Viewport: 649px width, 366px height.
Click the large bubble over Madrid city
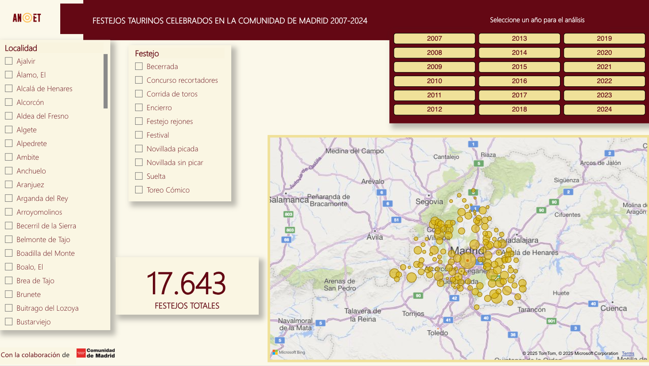[x=467, y=260]
